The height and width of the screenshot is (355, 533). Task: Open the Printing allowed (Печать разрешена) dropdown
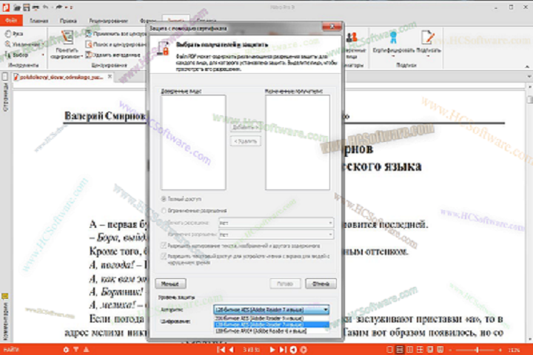pyautogui.click(x=276, y=223)
